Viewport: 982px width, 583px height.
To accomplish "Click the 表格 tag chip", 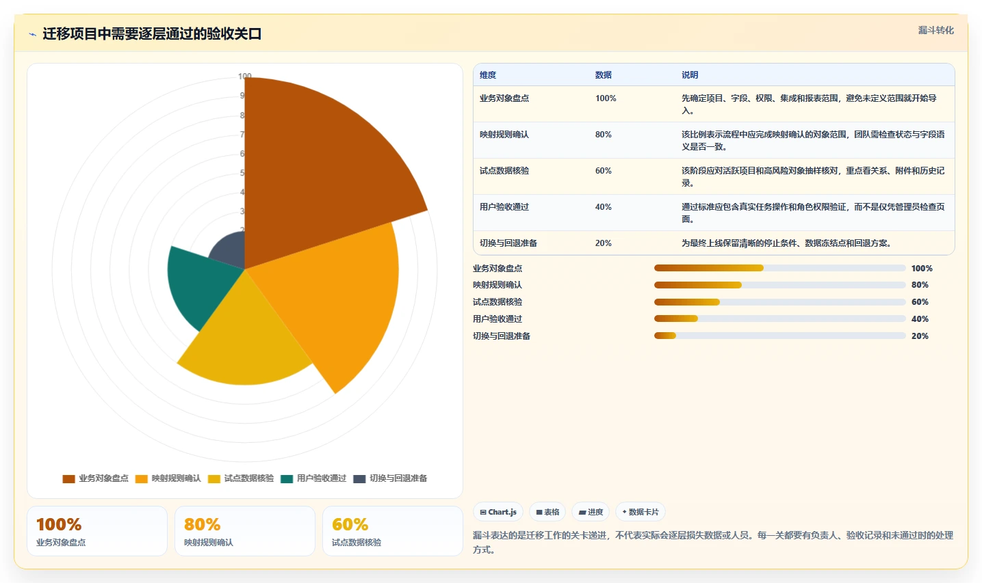I will point(547,512).
